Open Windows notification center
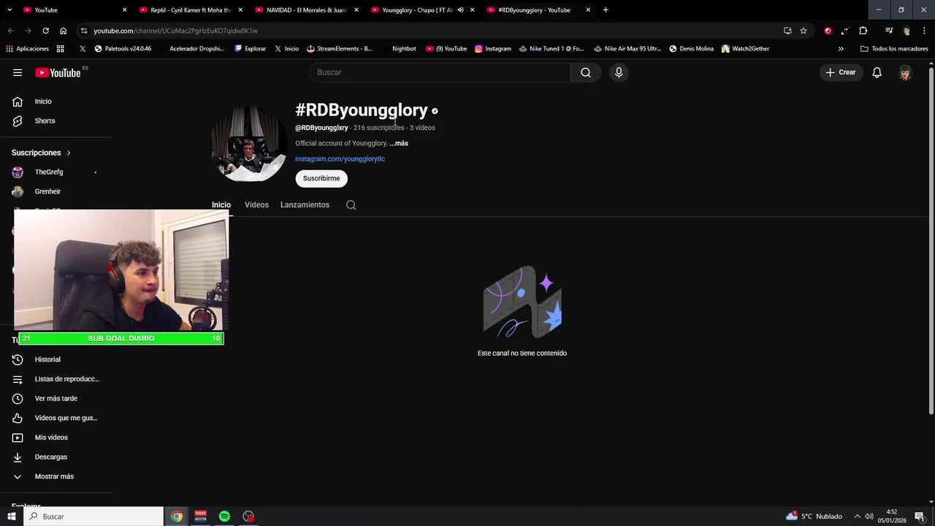Viewport: 935px width, 526px height. [x=920, y=517]
